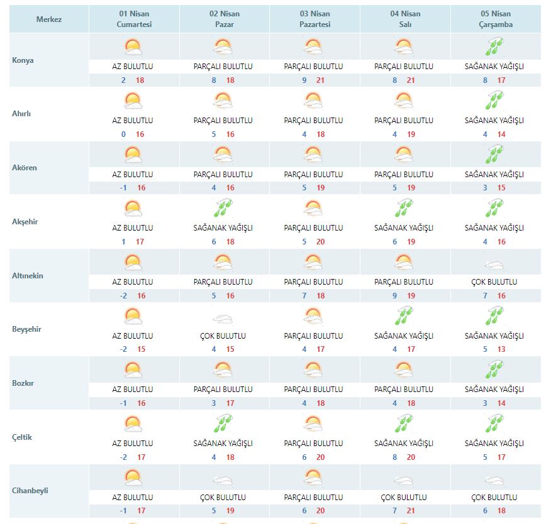Screen dimensions: 551x524
Task: Select Beyşehir's rain icon for 04 Nisan
Action: tap(404, 317)
